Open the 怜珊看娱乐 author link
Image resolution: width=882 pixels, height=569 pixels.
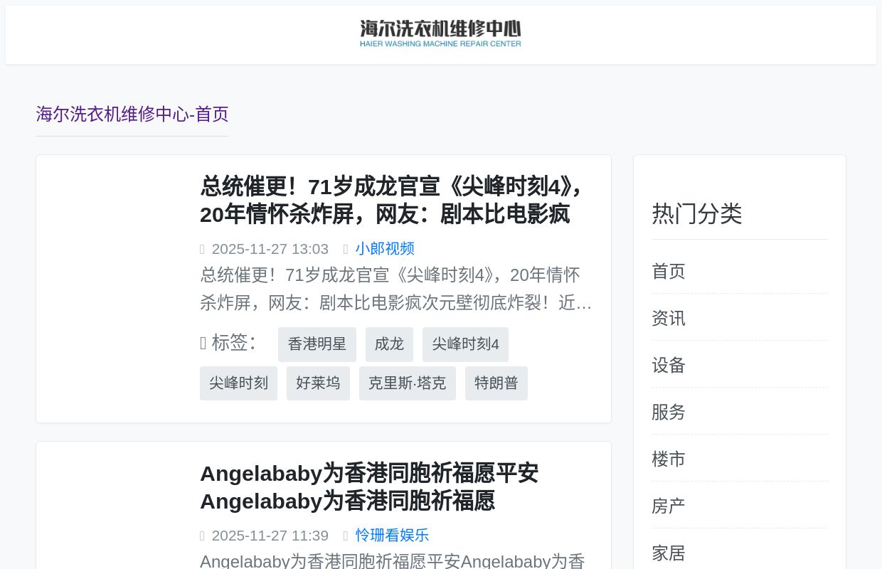(392, 536)
